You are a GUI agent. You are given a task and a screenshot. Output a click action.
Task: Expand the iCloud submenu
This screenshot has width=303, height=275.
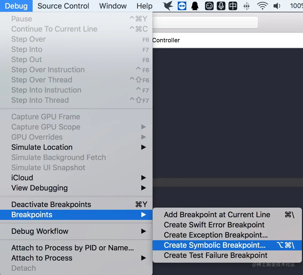click(x=76, y=178)
